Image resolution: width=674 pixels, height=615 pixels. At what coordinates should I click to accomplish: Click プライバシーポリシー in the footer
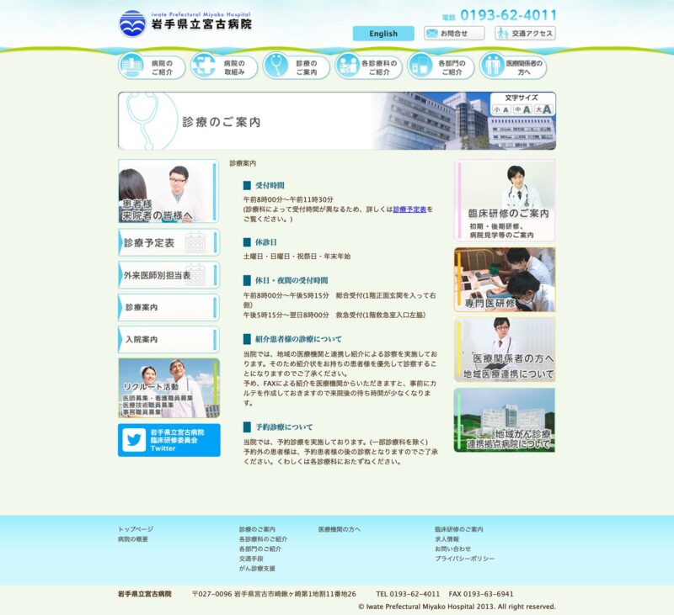click(x=464, y=559)
